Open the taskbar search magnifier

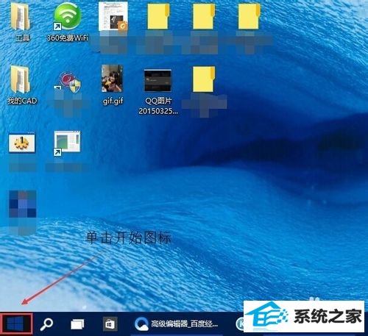point(46,324)
